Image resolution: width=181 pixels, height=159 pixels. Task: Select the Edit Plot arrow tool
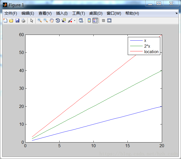(32, 20)
